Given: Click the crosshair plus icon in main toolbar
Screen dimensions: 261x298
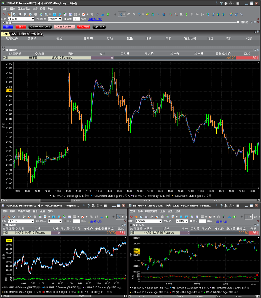Looking at the screenshot, I should click(x=115, y=14).
